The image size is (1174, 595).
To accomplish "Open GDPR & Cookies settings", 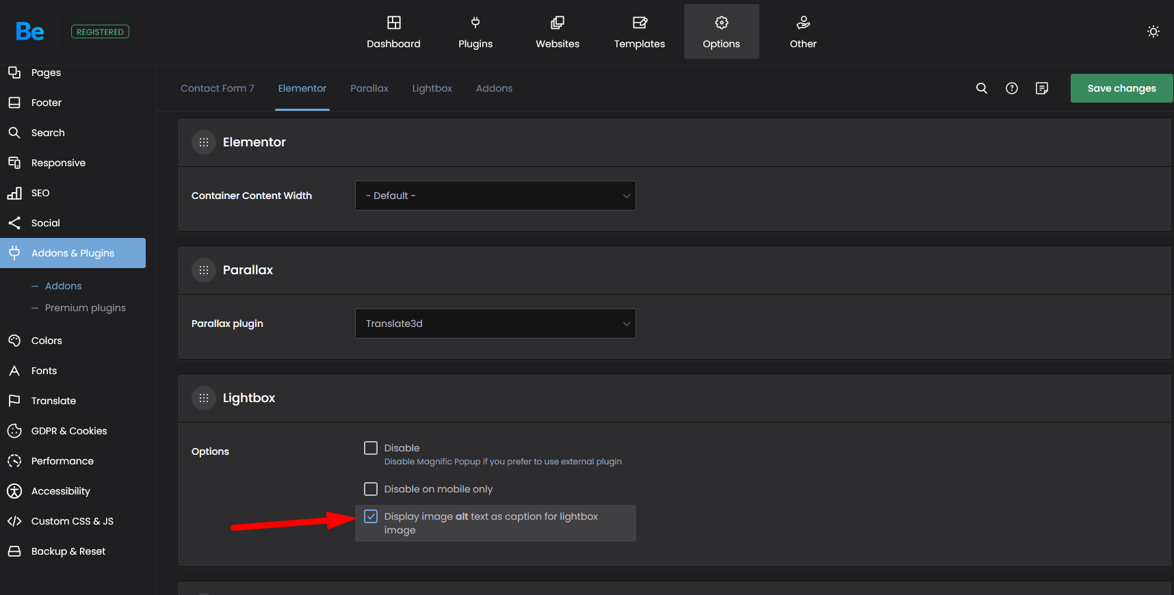I will tap(73, 431).
